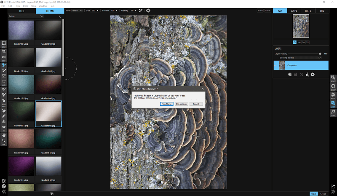337x196 pixels.
Task: Set navigator zoom to 100
Action: coord(299,42)
